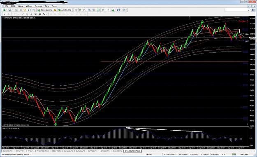Draw a vertical line tool
257x157 pixels.
(14, 14)
